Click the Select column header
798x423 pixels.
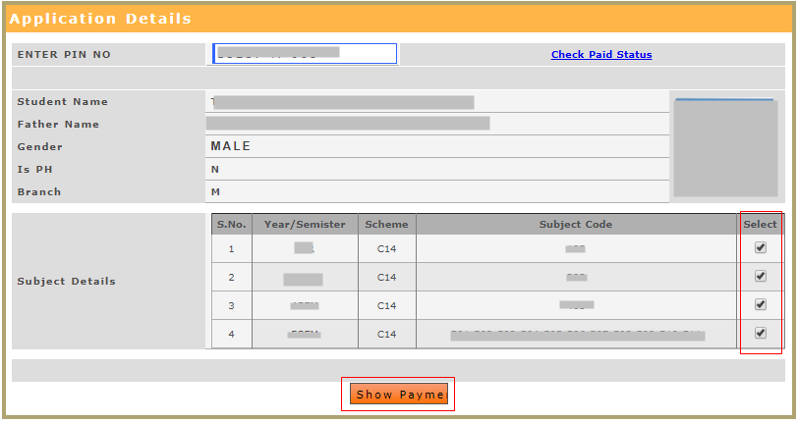[x=760, y=225]
